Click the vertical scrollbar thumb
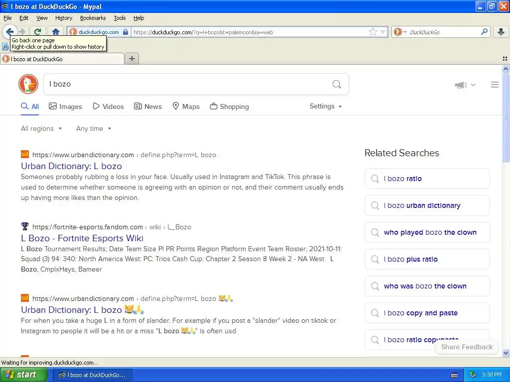 click(x=506, y=117)
